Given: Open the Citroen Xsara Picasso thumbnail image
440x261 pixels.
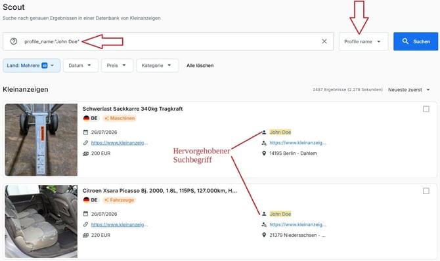Looking at the screenshot, I should point(41,221).
